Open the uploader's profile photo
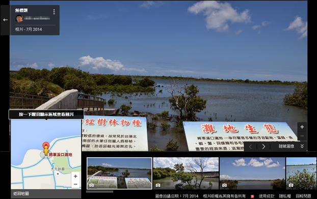Viewport: 317px width, 199px height. [19, 18]
